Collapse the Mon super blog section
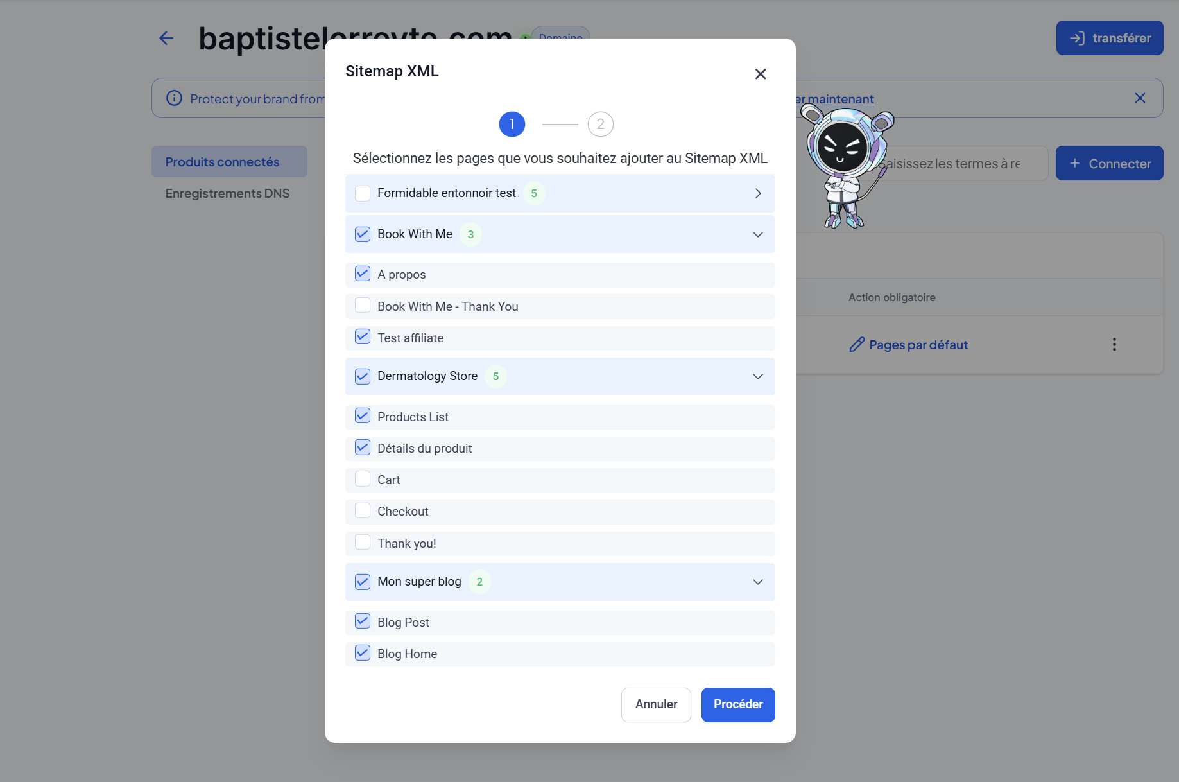Screen dimensions: 1179x782 [758, 582]
